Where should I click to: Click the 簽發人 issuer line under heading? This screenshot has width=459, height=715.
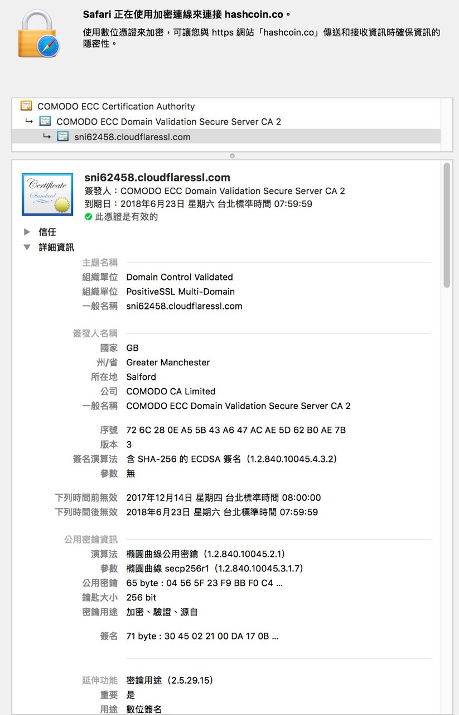click(x=215, y=191)
